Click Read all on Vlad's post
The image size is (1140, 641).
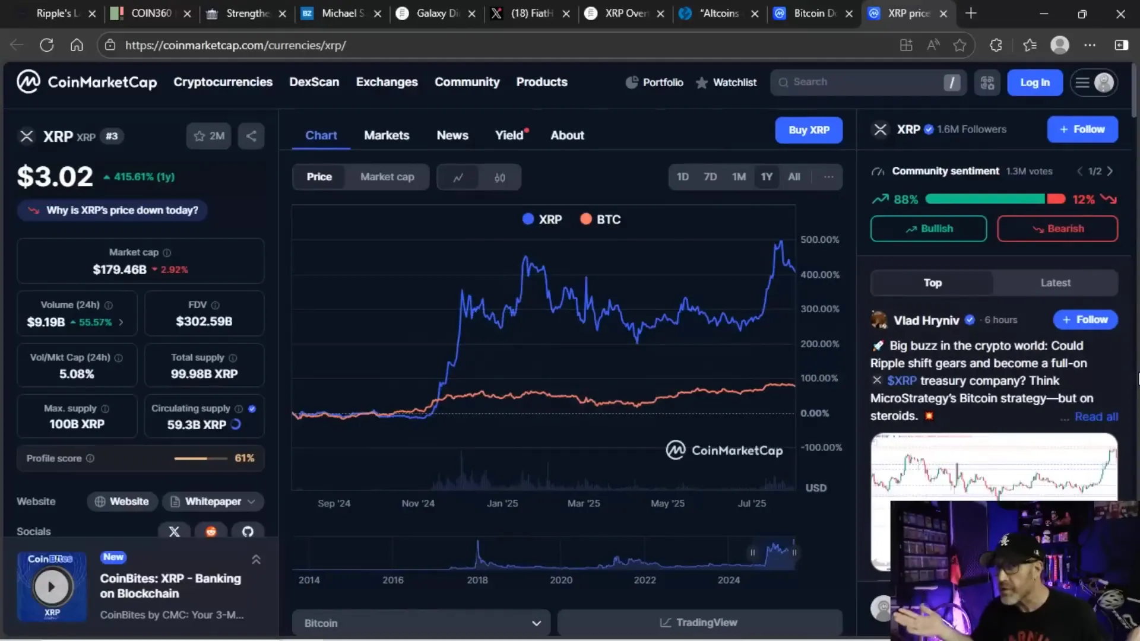tap(1096, 417)
